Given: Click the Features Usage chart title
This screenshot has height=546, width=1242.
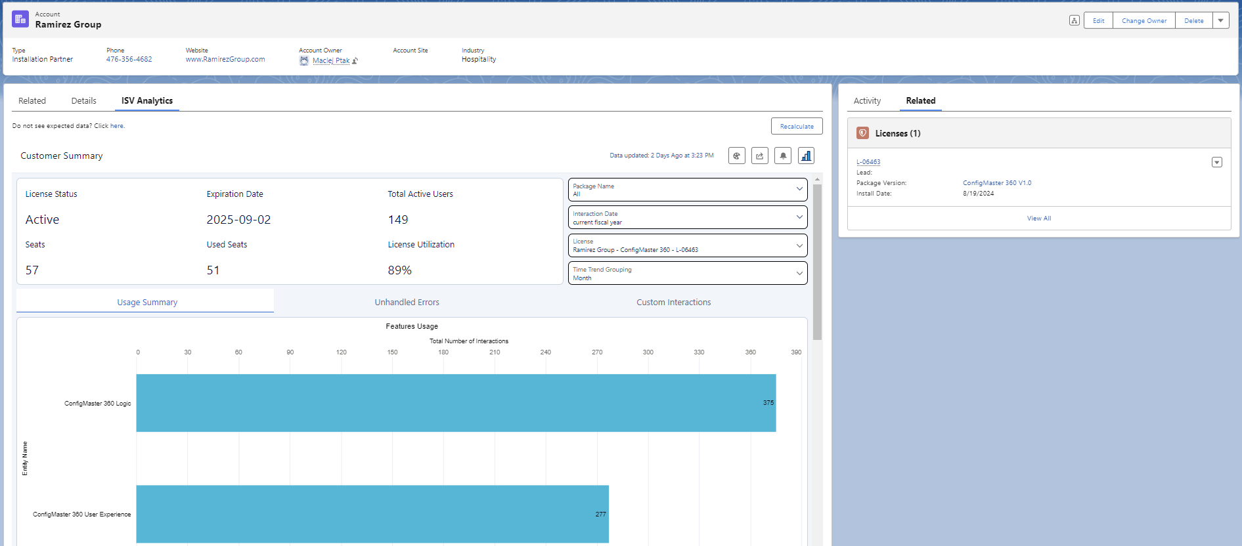Looking at the screenshot, I should click(412, 326).
